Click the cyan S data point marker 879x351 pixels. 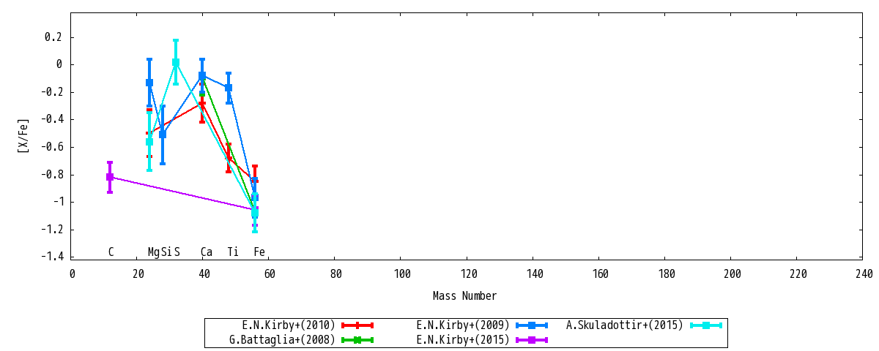pos(176,62)
